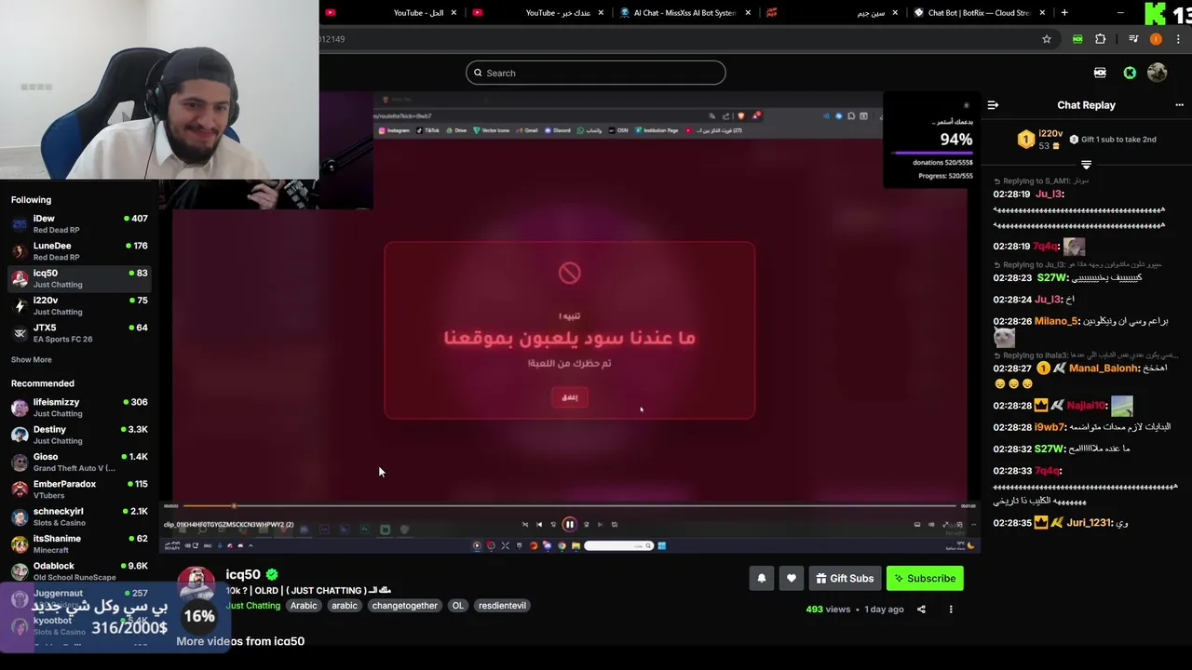Share the video with the share icon
This screenshot has width=1192, height=670.
(921, 610)
